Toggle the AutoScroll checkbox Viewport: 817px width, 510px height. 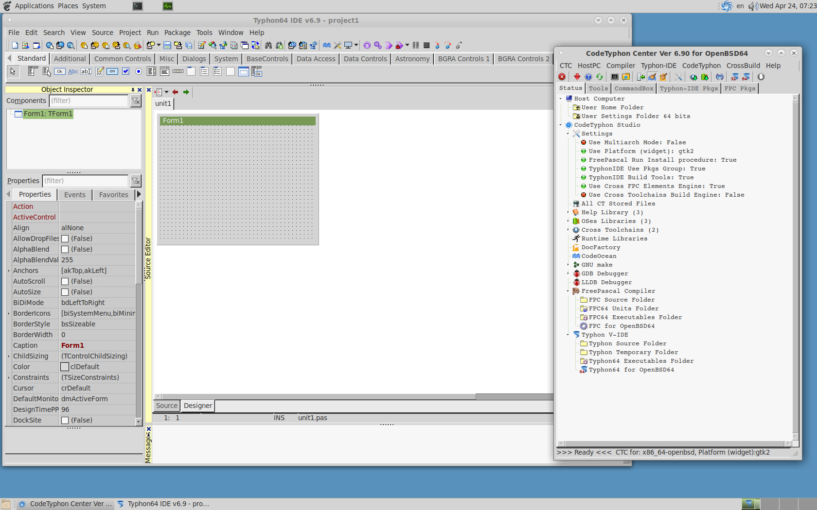tap(65, 281)
